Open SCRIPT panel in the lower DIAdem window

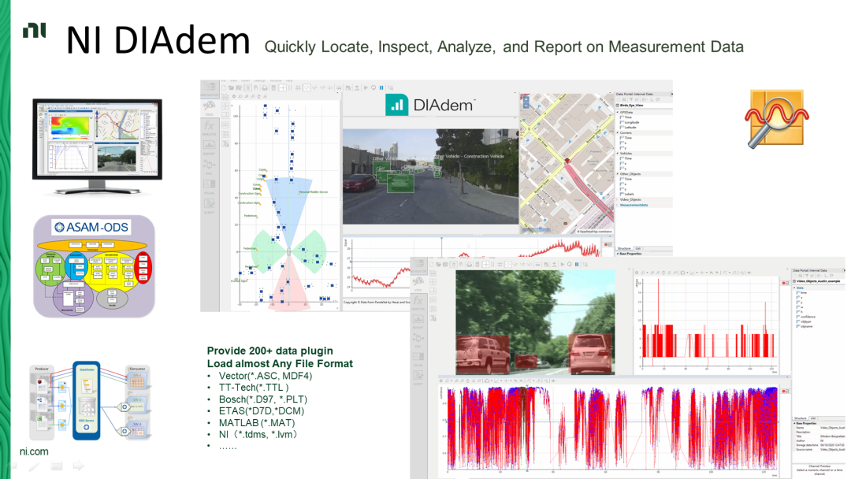[x=418, y=377]
